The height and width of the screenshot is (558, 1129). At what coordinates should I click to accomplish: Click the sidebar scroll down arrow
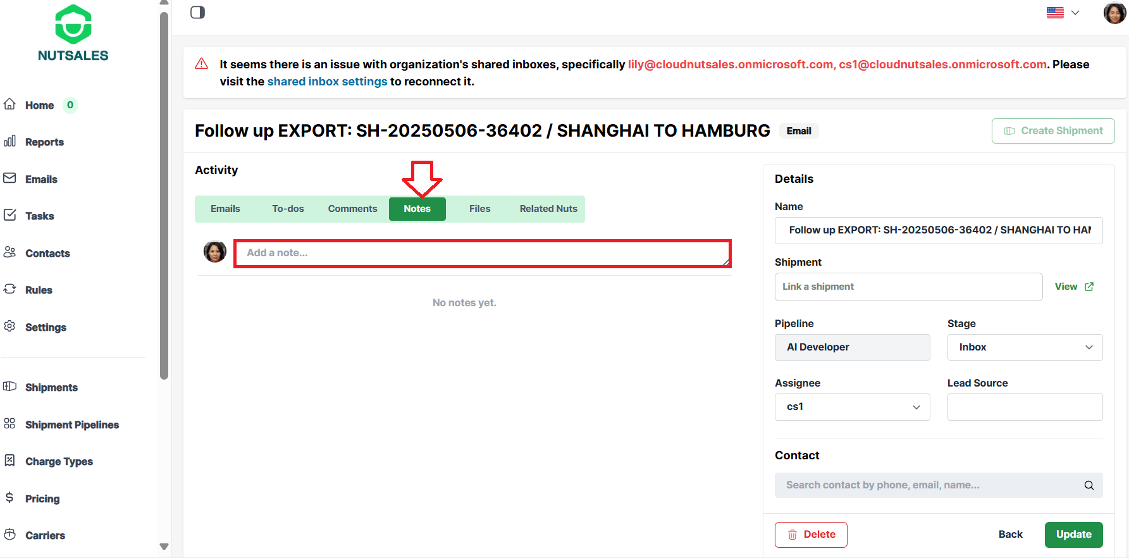[164, 547]
